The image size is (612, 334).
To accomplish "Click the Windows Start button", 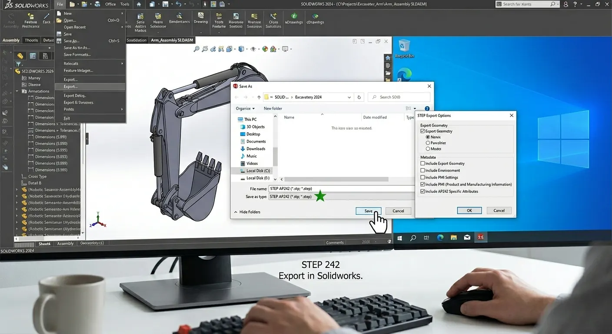I will point(400,237).
